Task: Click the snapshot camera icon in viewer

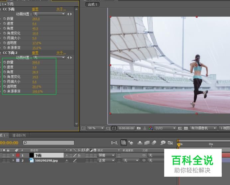Action: point(139,128)
